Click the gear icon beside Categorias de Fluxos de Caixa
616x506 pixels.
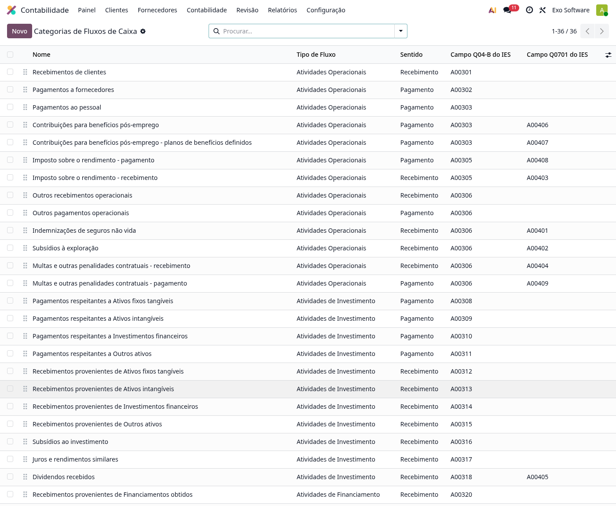click(143, 31)
